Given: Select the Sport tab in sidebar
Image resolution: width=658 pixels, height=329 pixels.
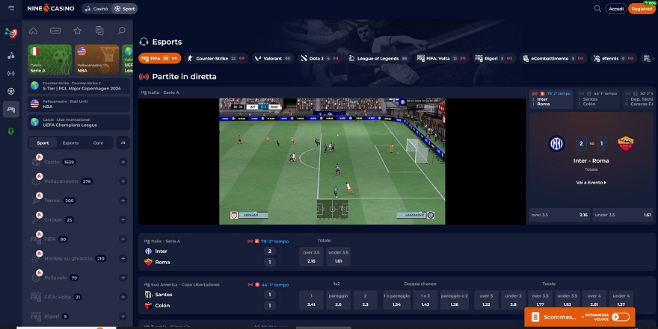Looking at the screenshot, I should coord(43,142).
